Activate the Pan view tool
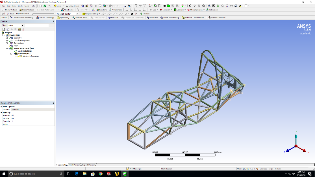This screenshot has width=315, height=177. coord(194,6)
